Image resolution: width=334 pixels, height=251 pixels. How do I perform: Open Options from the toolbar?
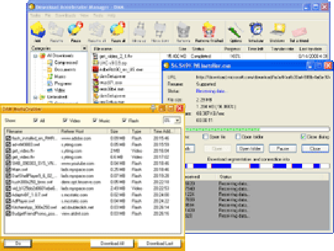(x=235, y=30)
